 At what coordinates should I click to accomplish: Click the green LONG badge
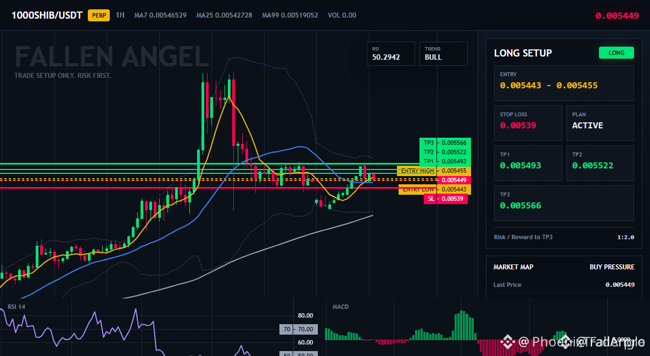(617, 53)
